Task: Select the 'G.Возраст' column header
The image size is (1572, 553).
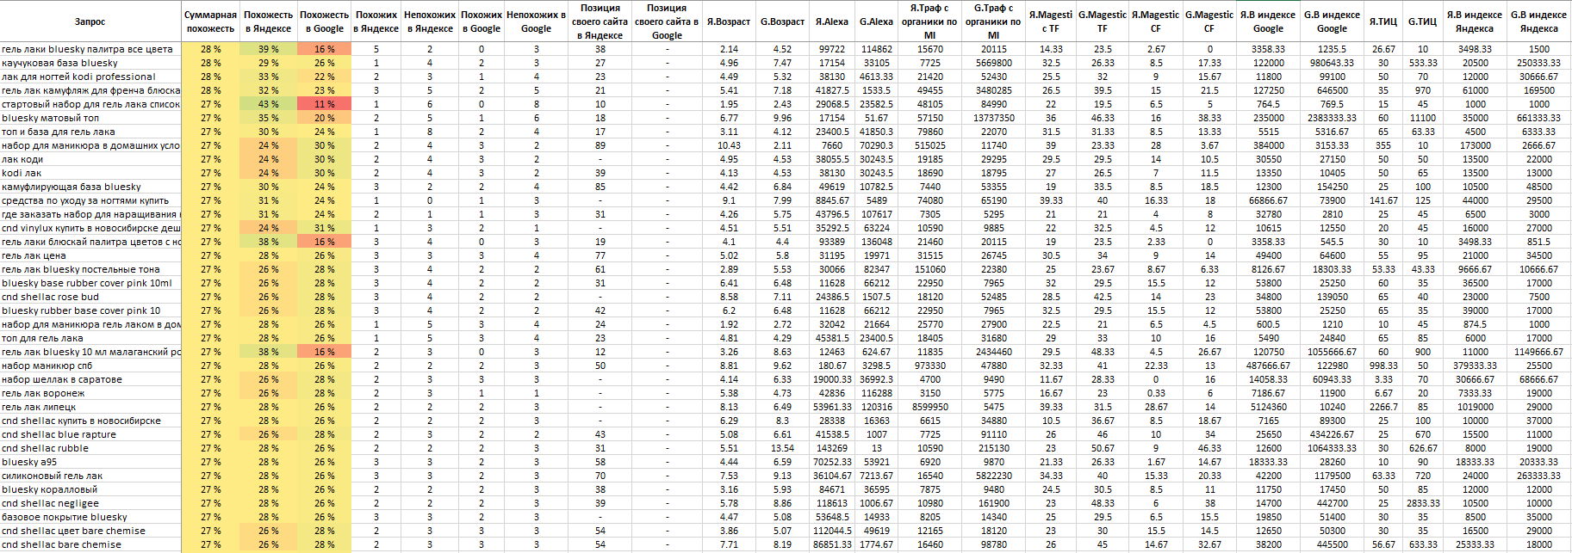Action: pyautogui.click(x=782, y=22)
